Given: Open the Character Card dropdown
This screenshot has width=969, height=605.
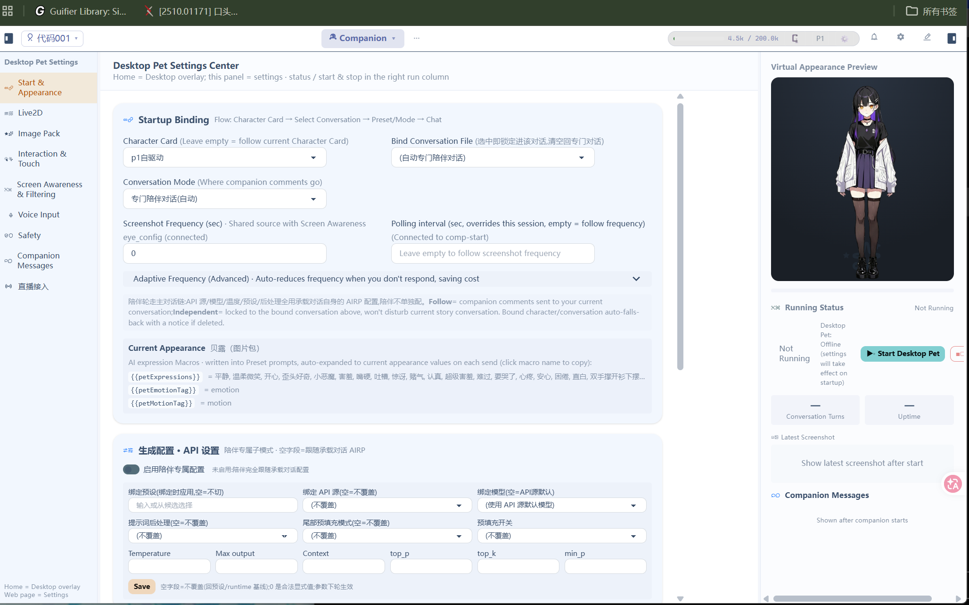Looking at the screenshot, I should (x=224, y=157).
